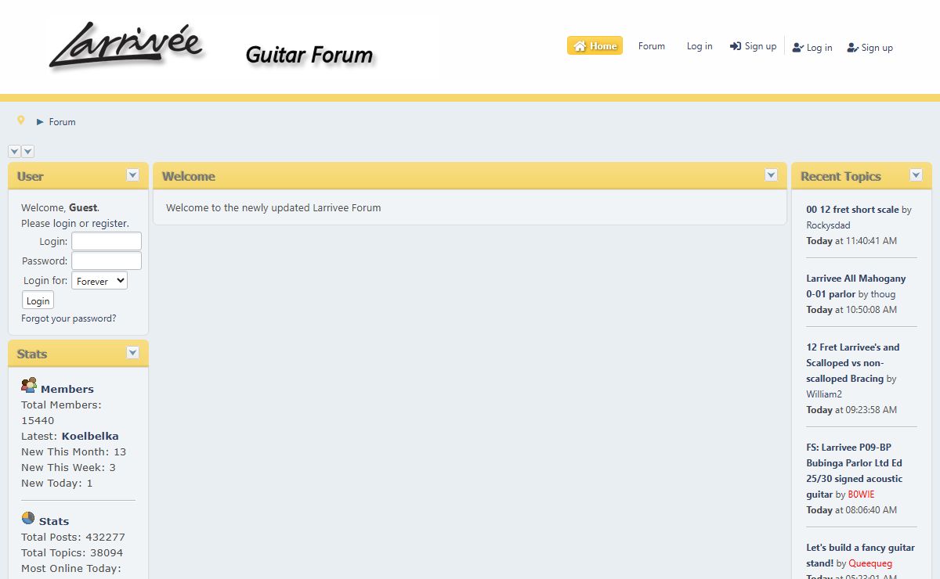Open the Login for duration dropdown
This screenshot has height=579, width=940.
(x=99, y=281)
